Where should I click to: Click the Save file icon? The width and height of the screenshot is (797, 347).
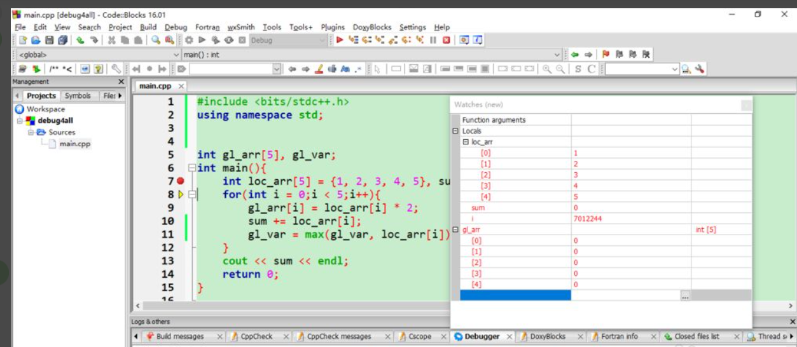tap(48, 40)
